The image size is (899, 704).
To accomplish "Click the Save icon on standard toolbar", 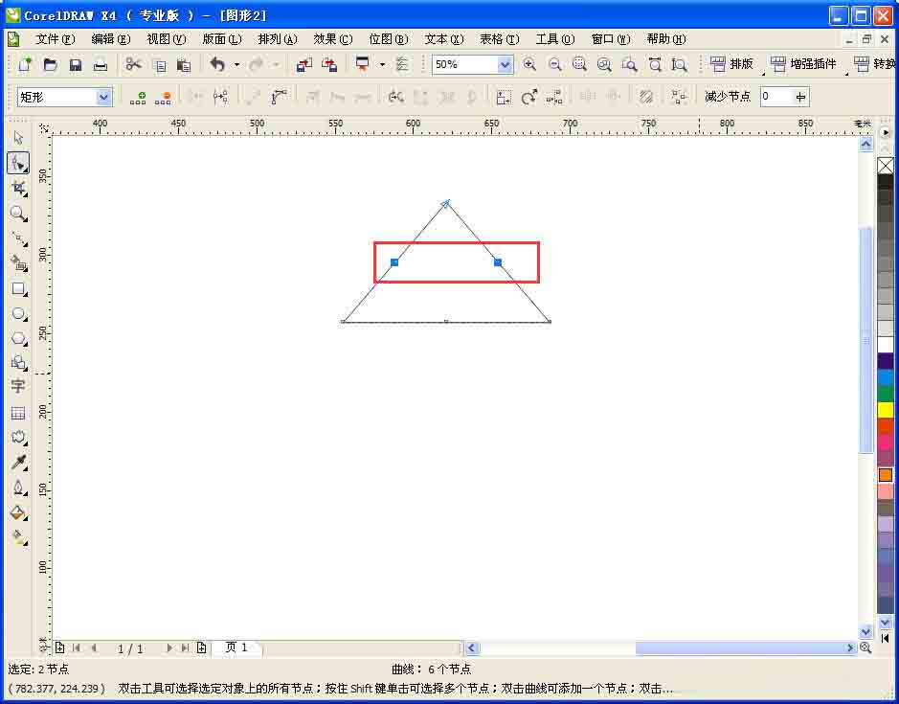I will [x=75, y=63].
